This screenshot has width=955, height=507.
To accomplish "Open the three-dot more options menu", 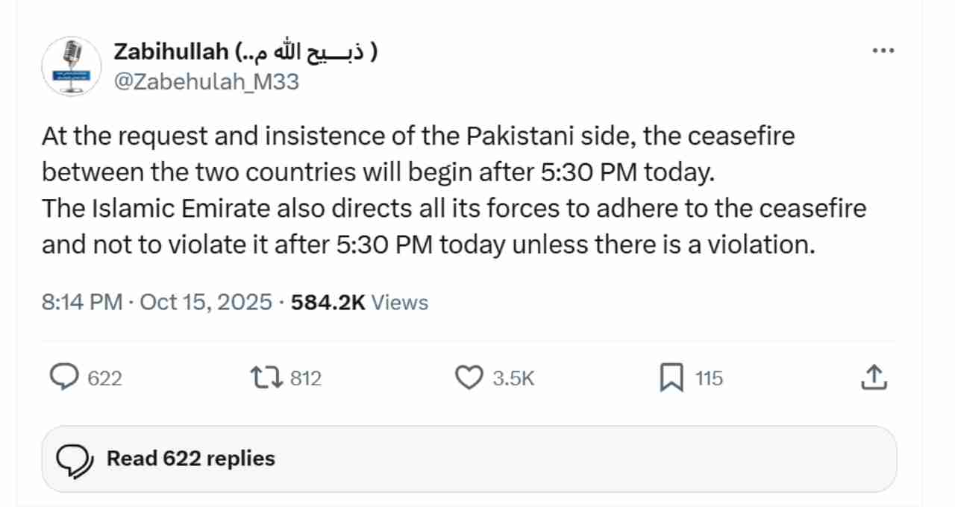I will coord(883,51).
